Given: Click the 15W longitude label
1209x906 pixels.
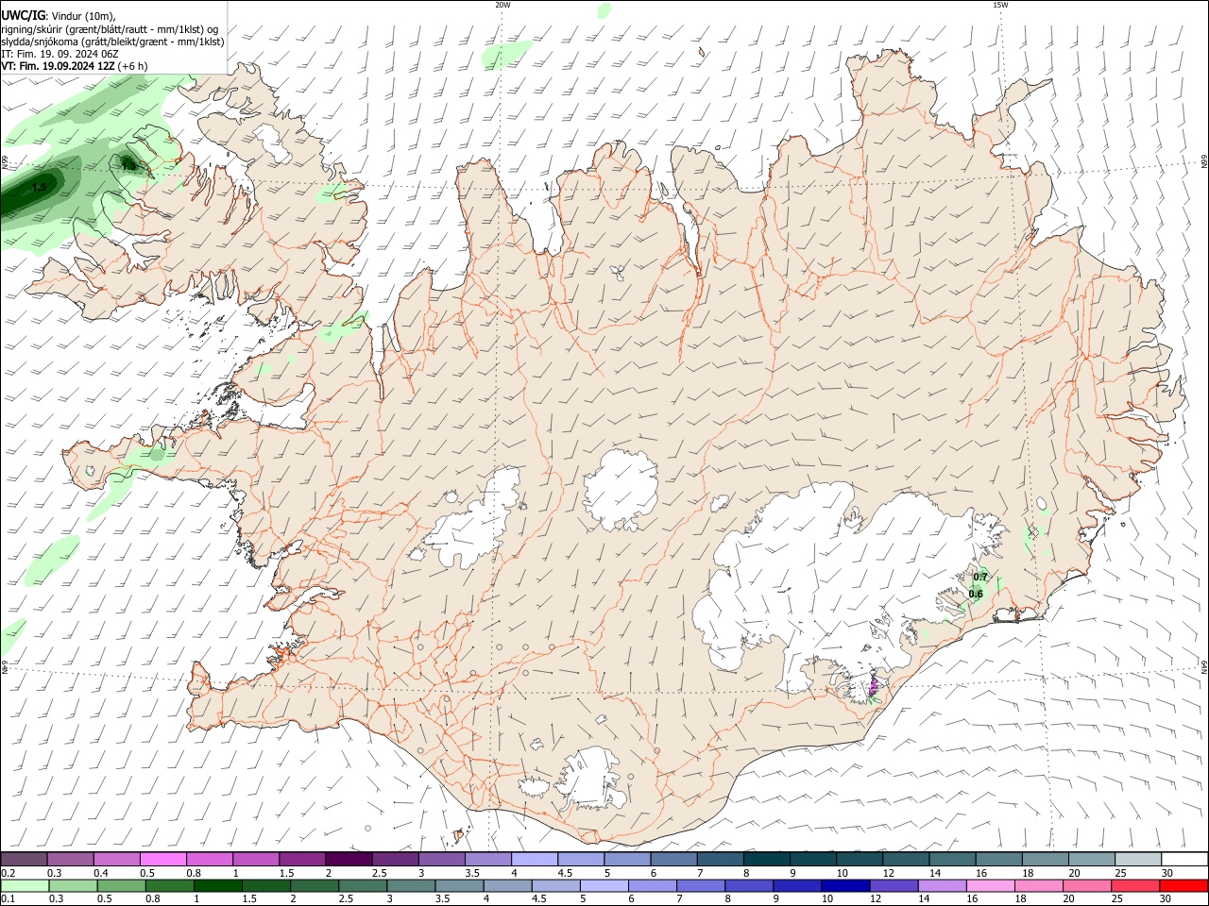Looking at the screenshot, I should [x=1000, y=5].
